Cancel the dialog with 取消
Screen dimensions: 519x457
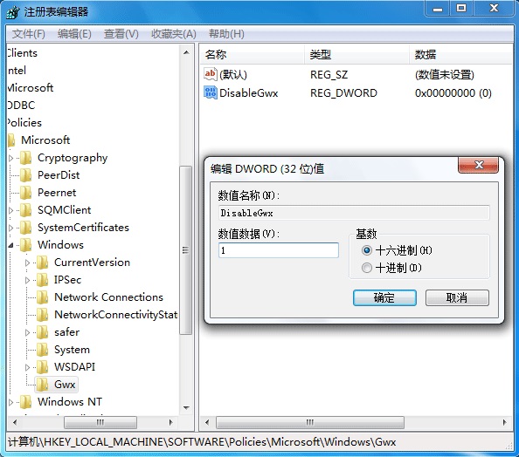coord(457,297)
